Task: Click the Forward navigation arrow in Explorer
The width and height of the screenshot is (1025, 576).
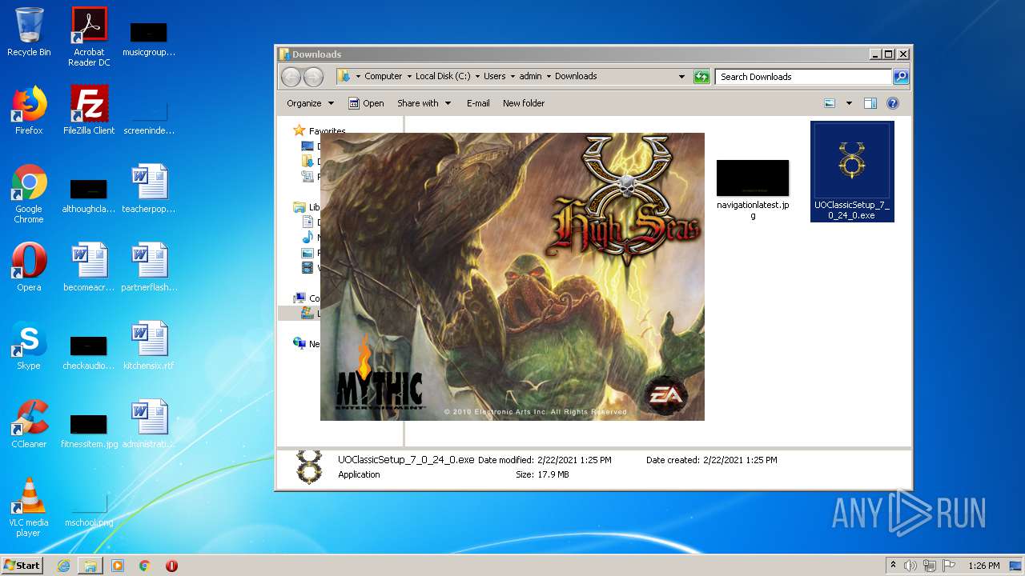Action: coord(314,77)
